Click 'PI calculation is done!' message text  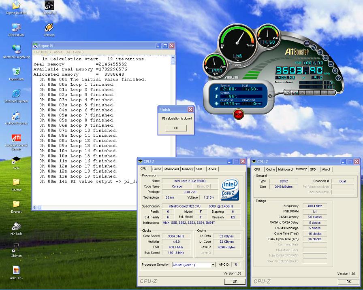coord(177,119)
